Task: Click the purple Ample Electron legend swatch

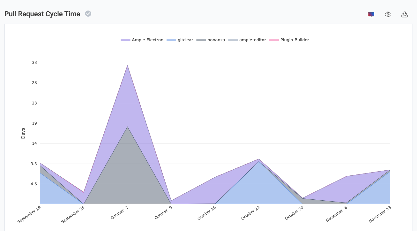Action: [125, 40]
